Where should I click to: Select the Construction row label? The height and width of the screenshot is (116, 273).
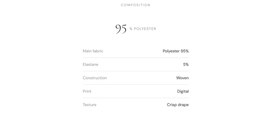point(95,78)
